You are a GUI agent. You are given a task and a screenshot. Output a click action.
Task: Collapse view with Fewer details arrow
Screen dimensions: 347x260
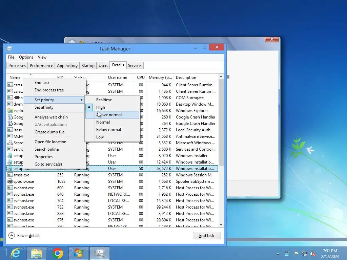pyautogui.click(x=12, y=236)
